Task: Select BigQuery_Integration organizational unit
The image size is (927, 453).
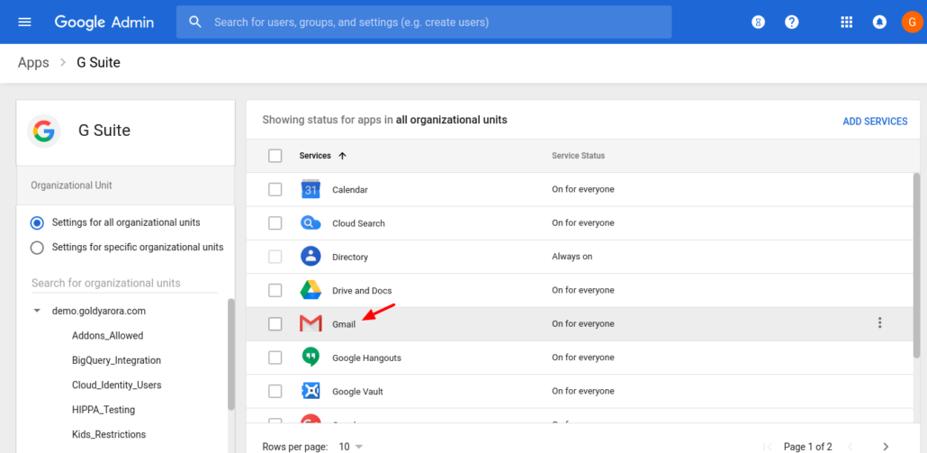Action: point(116,360)
